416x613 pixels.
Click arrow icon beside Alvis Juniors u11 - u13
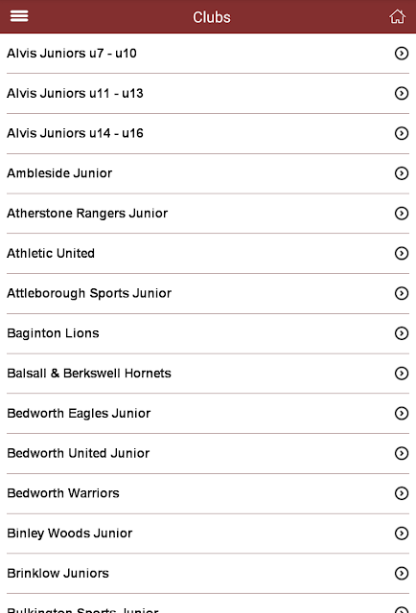click(402, 93)
